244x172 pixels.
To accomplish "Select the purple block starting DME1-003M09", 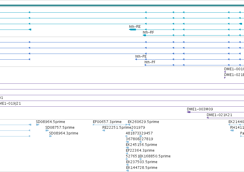I will (x=189, y=112).
